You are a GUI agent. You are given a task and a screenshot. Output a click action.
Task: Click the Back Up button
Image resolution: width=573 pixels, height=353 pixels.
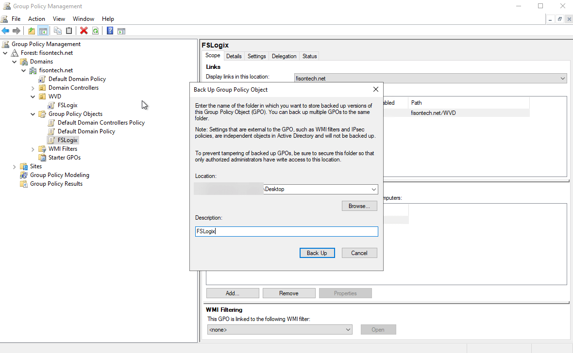click(317, 253)
